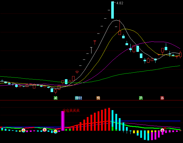Select the green 跌 event marker

point(141,98)
